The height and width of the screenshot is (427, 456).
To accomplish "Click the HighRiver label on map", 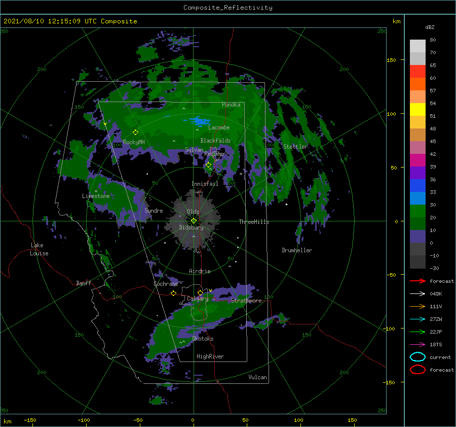I will (210, 356).
